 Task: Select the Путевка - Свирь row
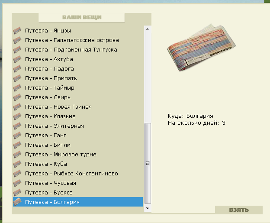point(78,97)
